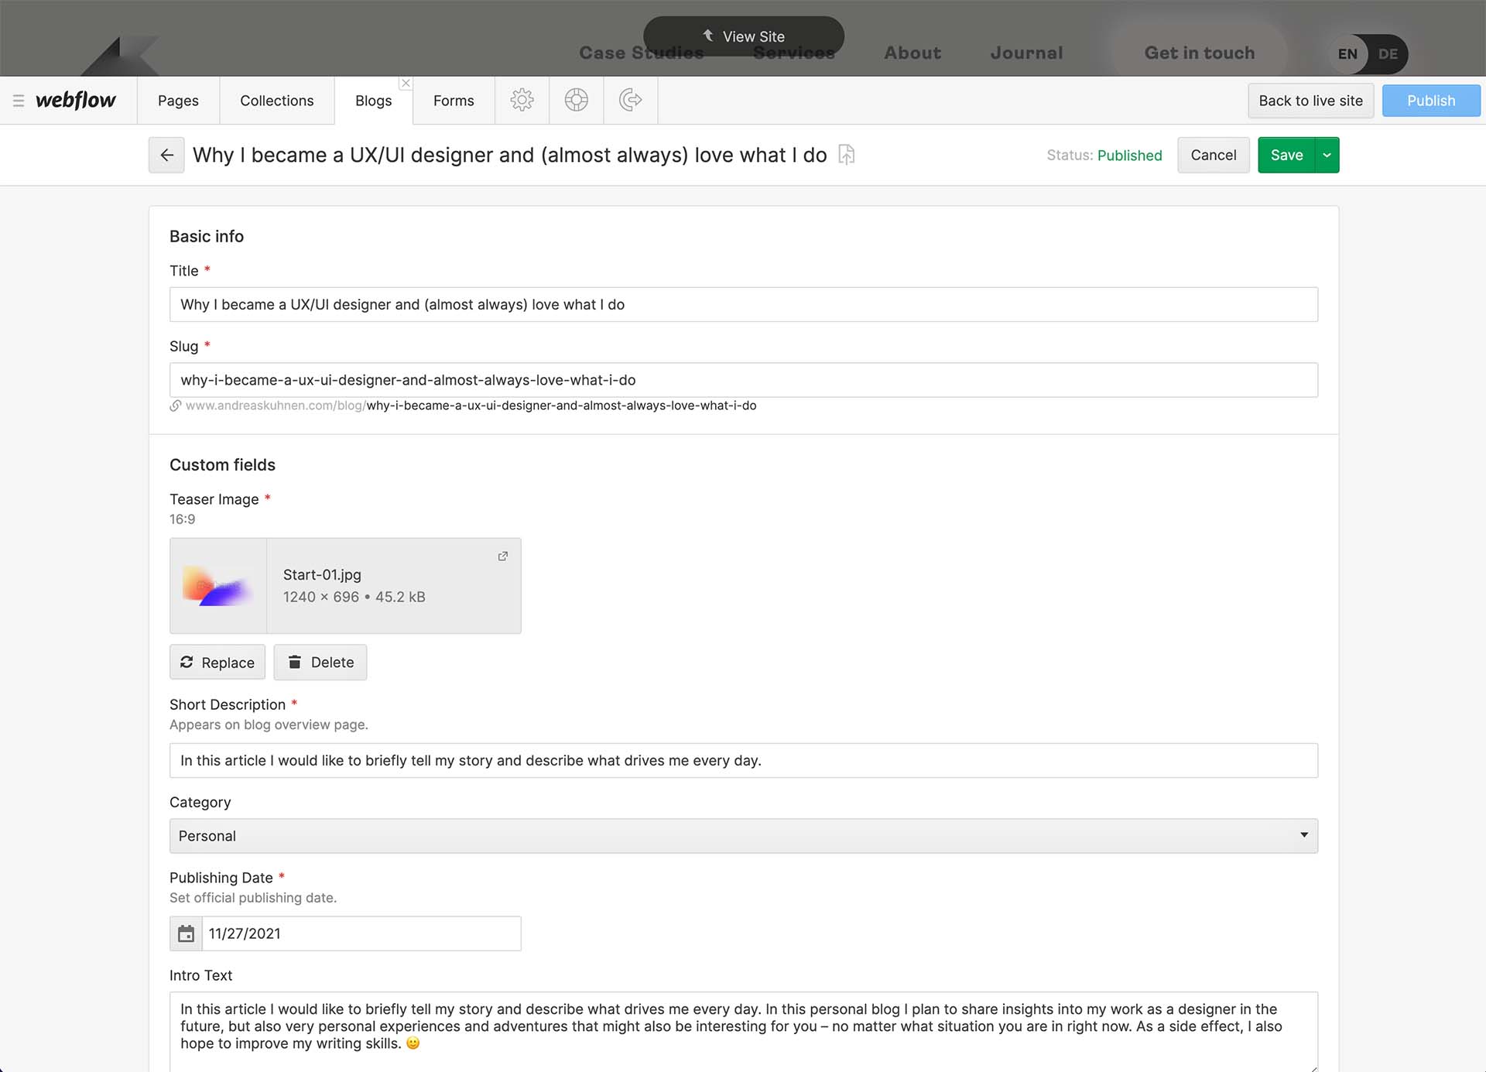Screen dimensions: 1486x1072
Task: Open the hamburger menu next to webflow
Action: click(x=19, y=101)
